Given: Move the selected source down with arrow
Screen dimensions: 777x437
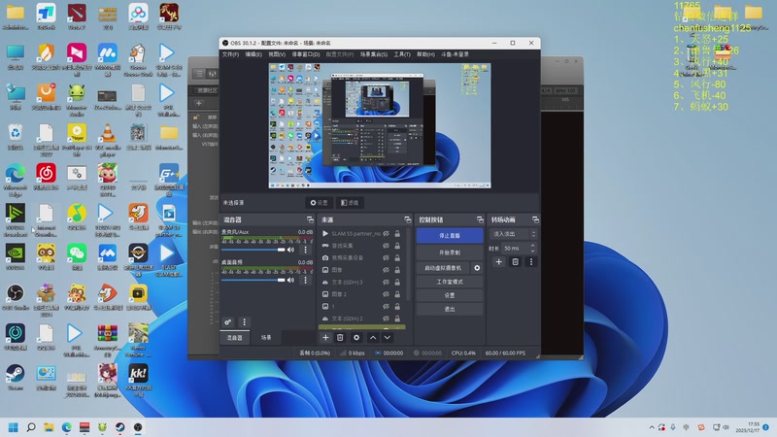Looking at the screenshot, I should tap(387, 337).
